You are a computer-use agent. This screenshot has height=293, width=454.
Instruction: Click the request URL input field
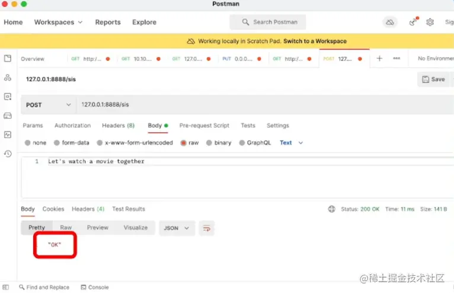[x=265, y=105]
